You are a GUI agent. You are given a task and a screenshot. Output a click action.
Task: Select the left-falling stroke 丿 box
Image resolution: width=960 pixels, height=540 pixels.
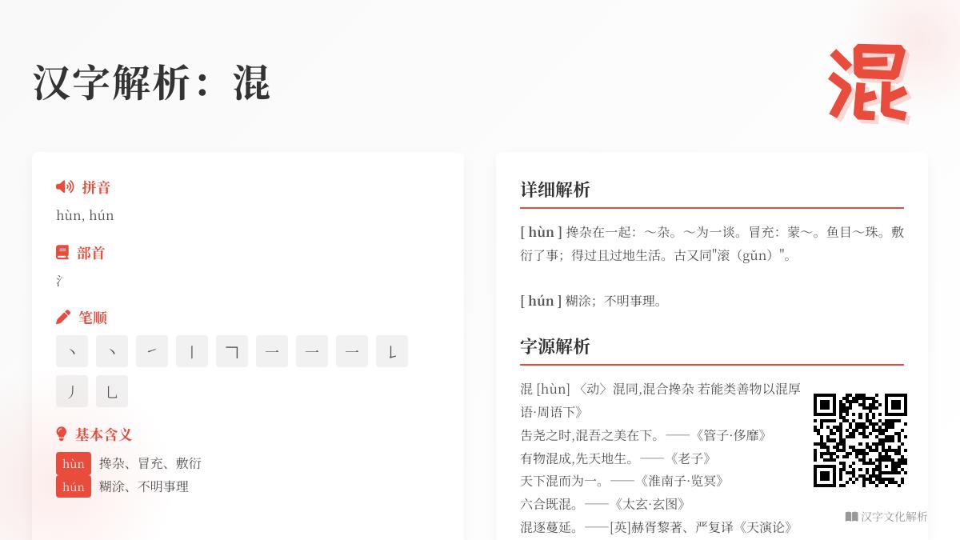click(x=72, y=391)
